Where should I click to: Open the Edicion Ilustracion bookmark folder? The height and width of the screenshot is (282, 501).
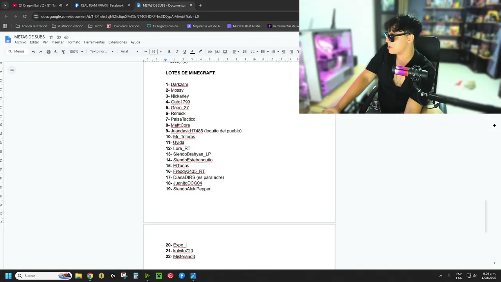31,26
